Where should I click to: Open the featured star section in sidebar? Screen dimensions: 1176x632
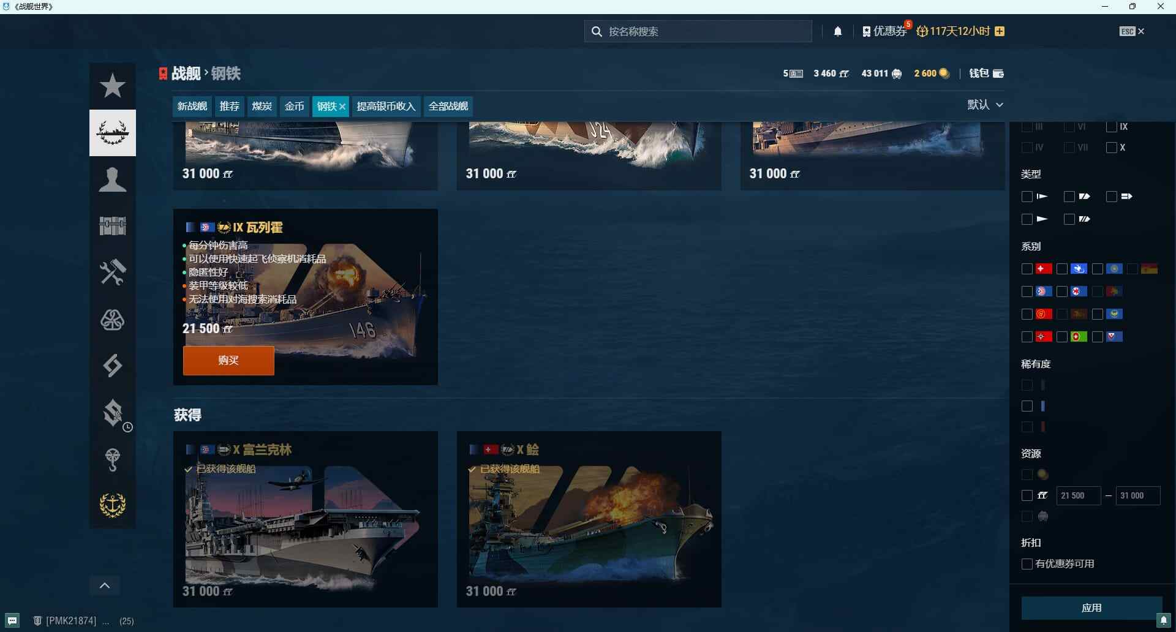113,86
